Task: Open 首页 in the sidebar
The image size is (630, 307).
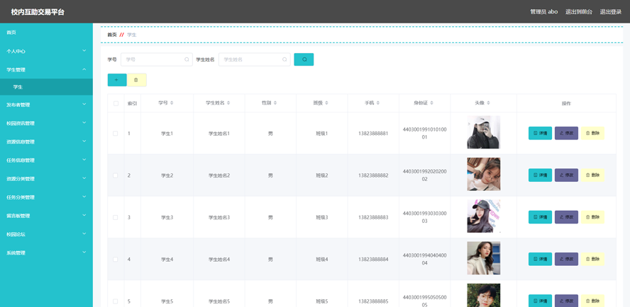Action: click(x=11, y=33)
